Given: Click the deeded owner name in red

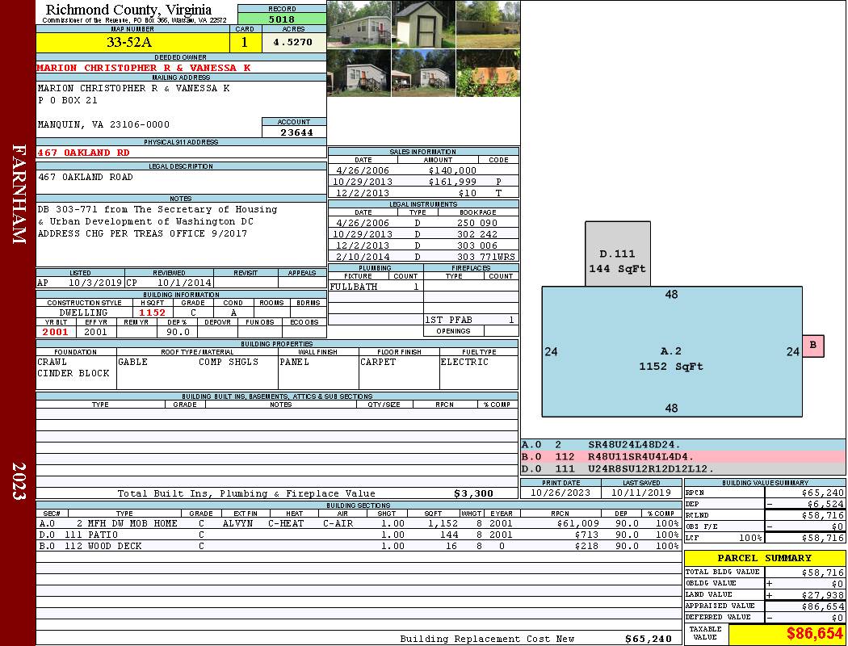Looking at the screenshot, I should (144, 68).
